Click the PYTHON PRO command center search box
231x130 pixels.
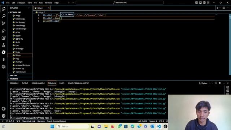(x=120, y=3)
